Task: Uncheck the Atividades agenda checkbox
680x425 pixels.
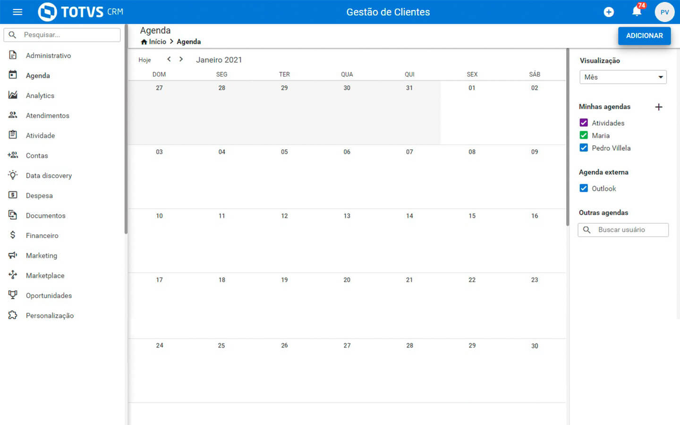Action: point(584,123)
